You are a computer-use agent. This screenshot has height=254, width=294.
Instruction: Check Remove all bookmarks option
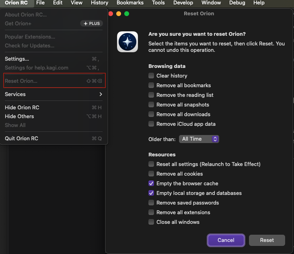pyautogui.click(x=151, y=85)
